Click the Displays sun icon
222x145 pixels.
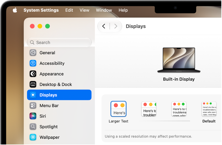point(33,95)
